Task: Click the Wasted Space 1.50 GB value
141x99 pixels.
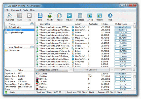Action: click(21, 76)
